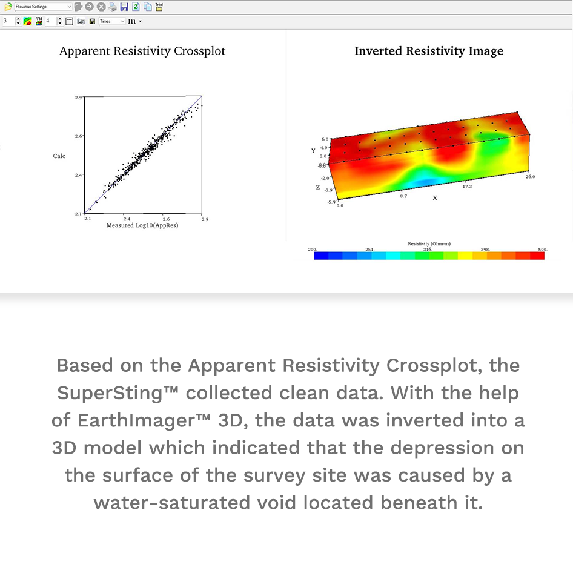Viewport: 573px width, 573px height.
Task: Click the input field showing 4
Action: coord(51,21)
